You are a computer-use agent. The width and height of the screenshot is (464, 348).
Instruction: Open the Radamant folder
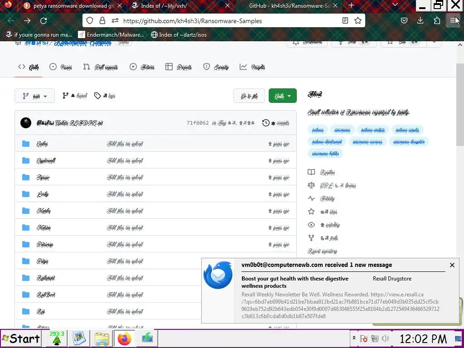46,278
